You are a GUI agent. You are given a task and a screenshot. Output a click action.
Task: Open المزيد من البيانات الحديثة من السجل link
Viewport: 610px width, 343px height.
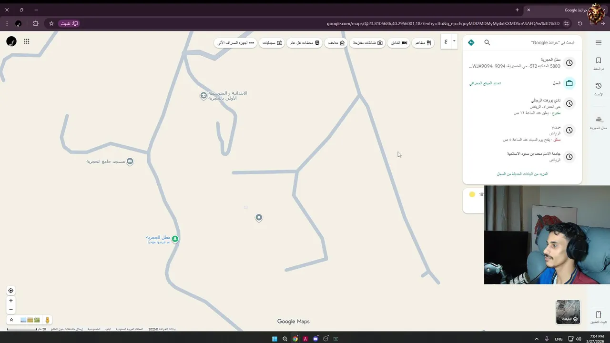[522, 174]
